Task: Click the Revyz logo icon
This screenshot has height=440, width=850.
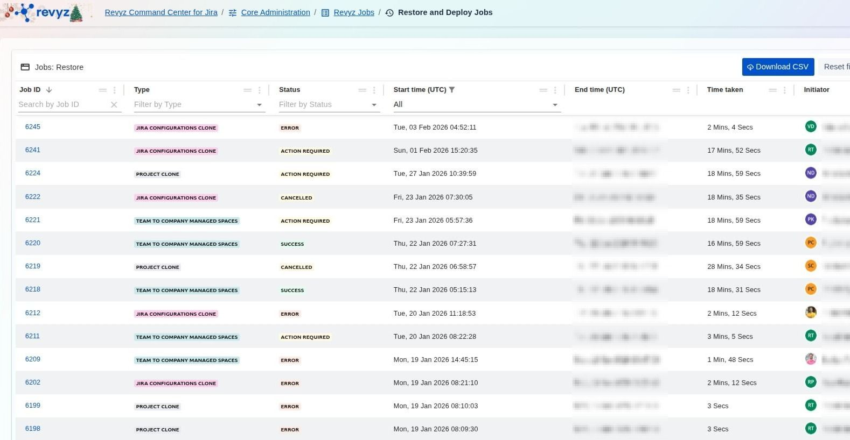Action: click(x=43, y=13)
